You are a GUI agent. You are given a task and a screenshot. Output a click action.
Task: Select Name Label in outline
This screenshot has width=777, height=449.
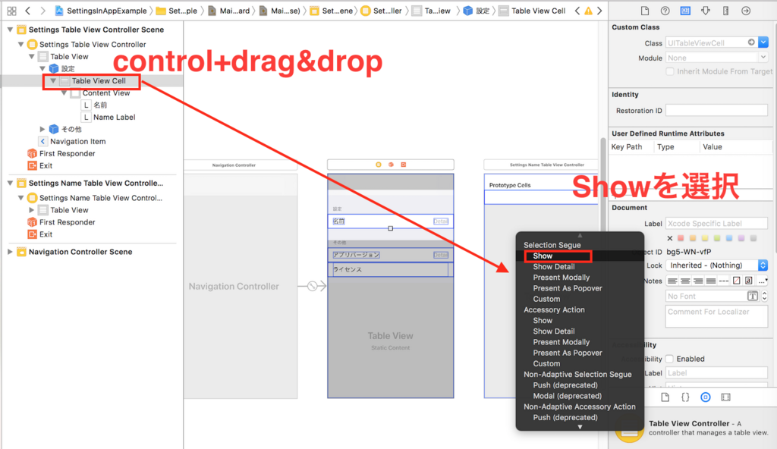click(x=114, y=117)
